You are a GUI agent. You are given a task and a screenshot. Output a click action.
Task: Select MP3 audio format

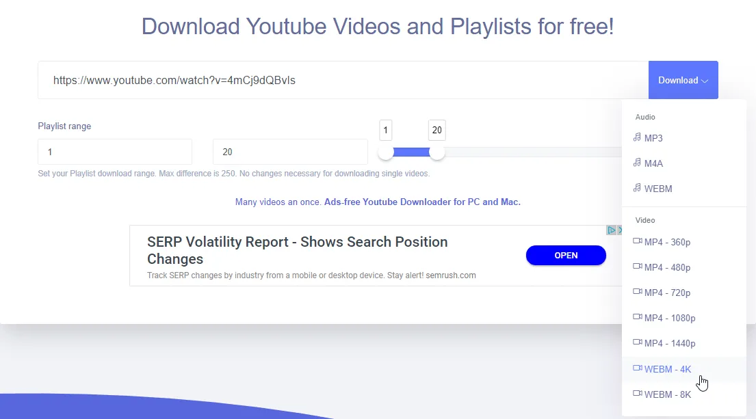tap(684, 138)
